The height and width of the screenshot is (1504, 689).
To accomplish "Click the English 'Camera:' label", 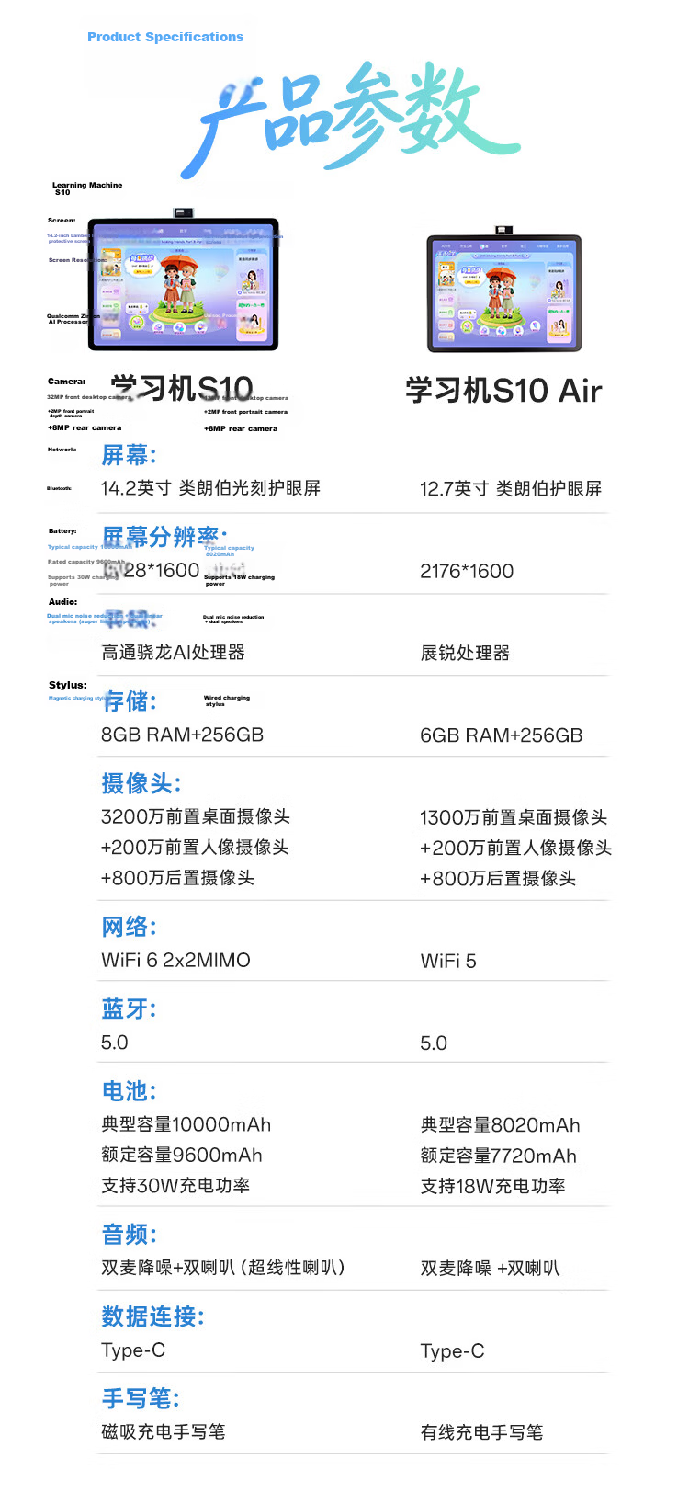I will point(66,382).
